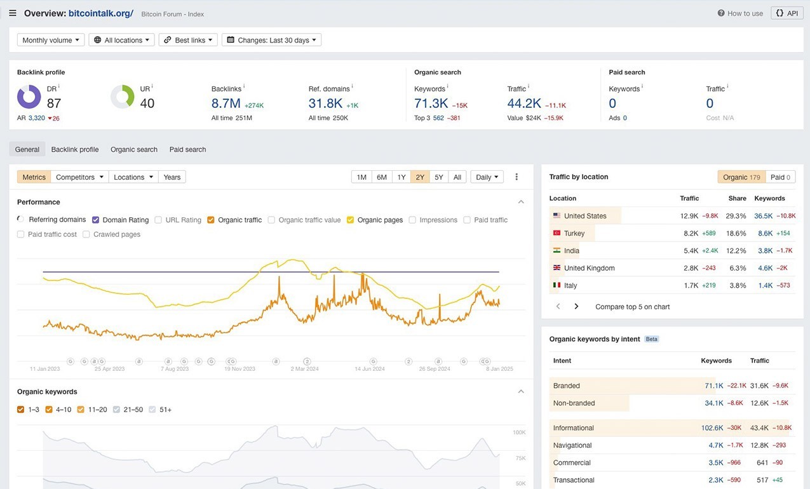Click the DR info icon
This screenshot has width=810, height=489.
[59, 86]
